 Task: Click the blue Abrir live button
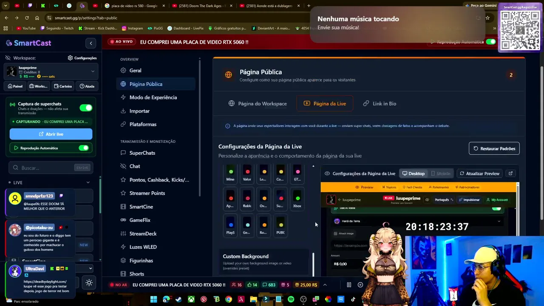(51, 134)
